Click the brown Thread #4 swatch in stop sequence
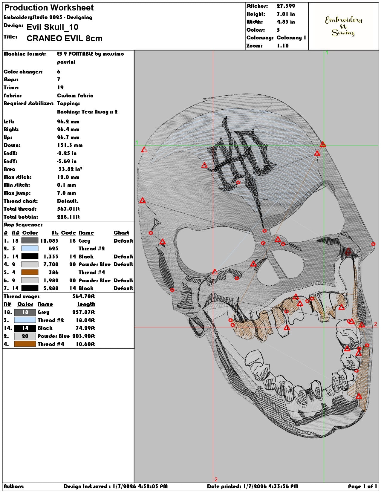Viewport: 381px width, 493px height. point(30,272)
